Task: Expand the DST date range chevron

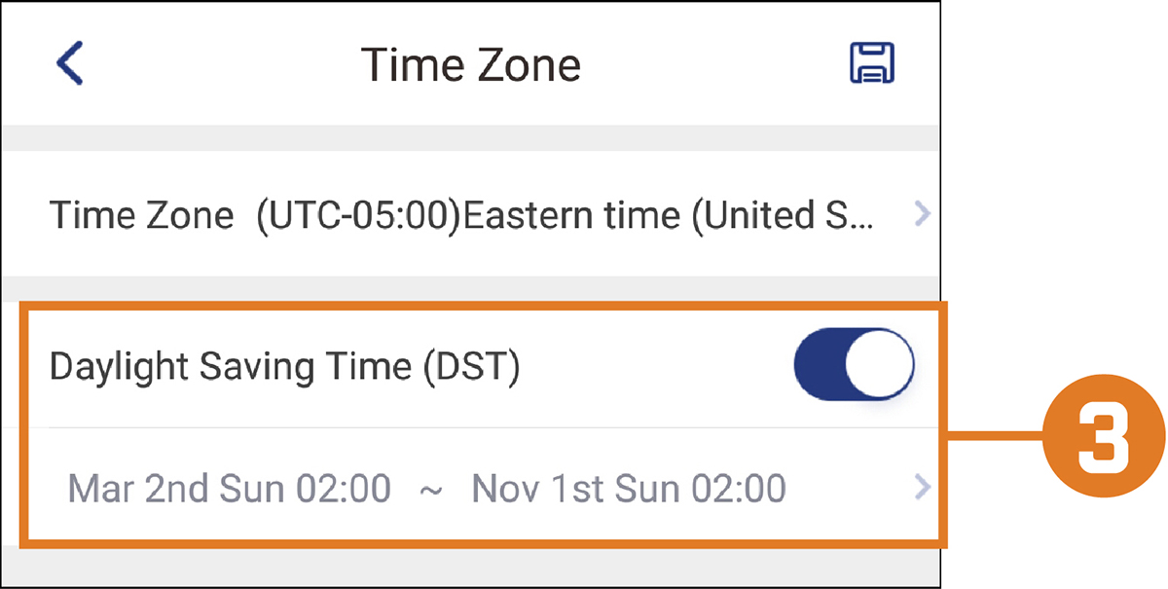Action: click(923, 487)
